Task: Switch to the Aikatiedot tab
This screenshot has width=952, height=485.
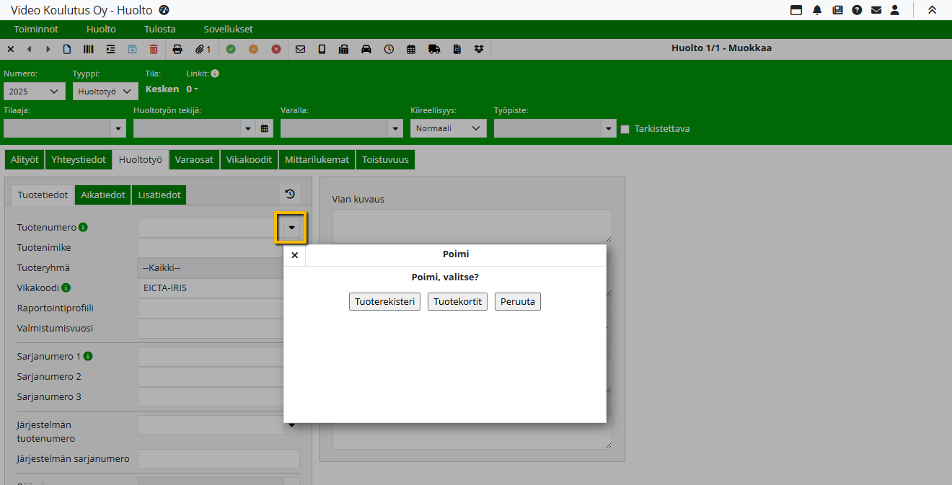Action: point(103,195)
